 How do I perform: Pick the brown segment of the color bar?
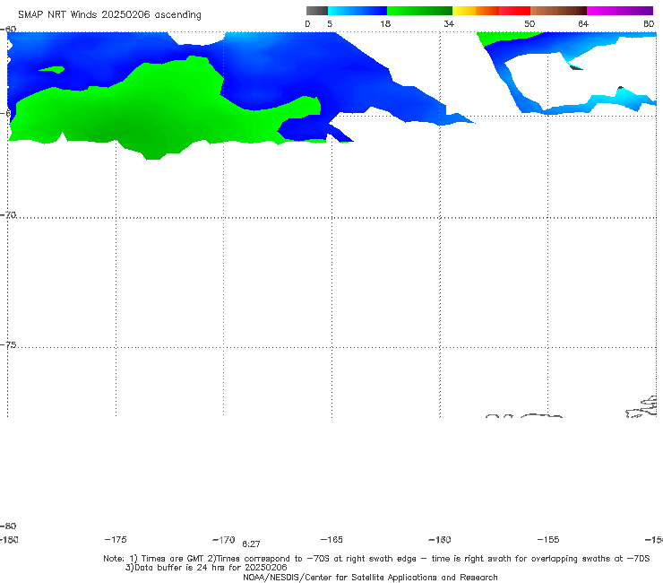pos(558,11)
